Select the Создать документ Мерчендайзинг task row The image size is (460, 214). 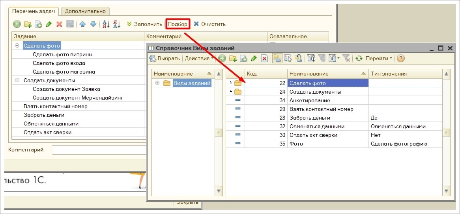pyautogui.click(x=78, y=98)
